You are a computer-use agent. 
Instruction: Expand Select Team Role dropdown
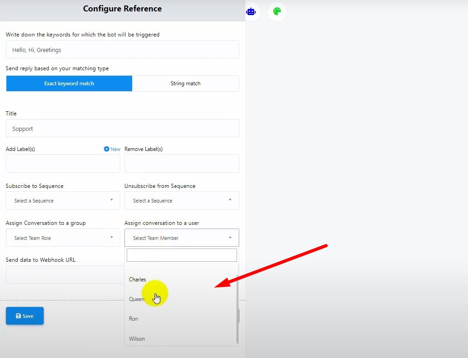pos(63,238)
